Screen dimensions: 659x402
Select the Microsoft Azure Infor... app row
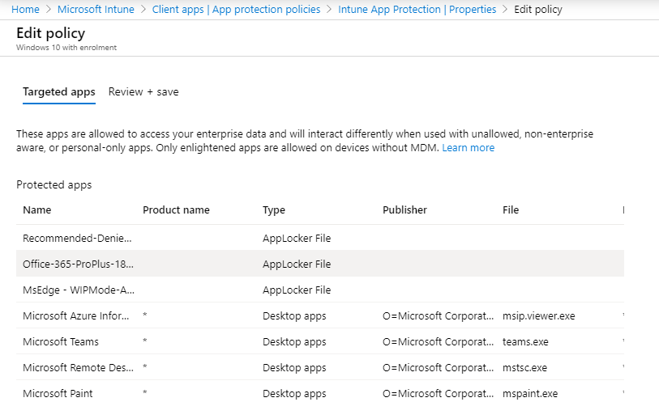point(78,316)
